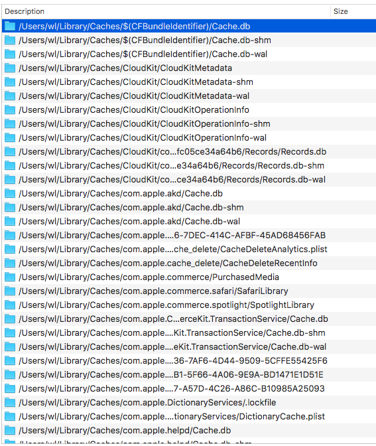Select the com.apple.helpd/Cache.db path
The image size is (376, 446).
coord(125,431)
